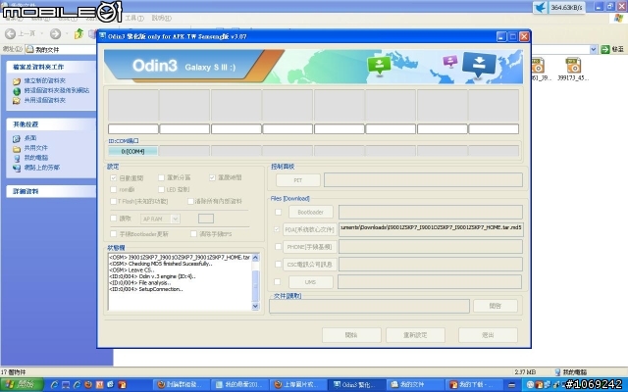
Task: Click Odin3 window title bar icon
Action: click(102, 36)
